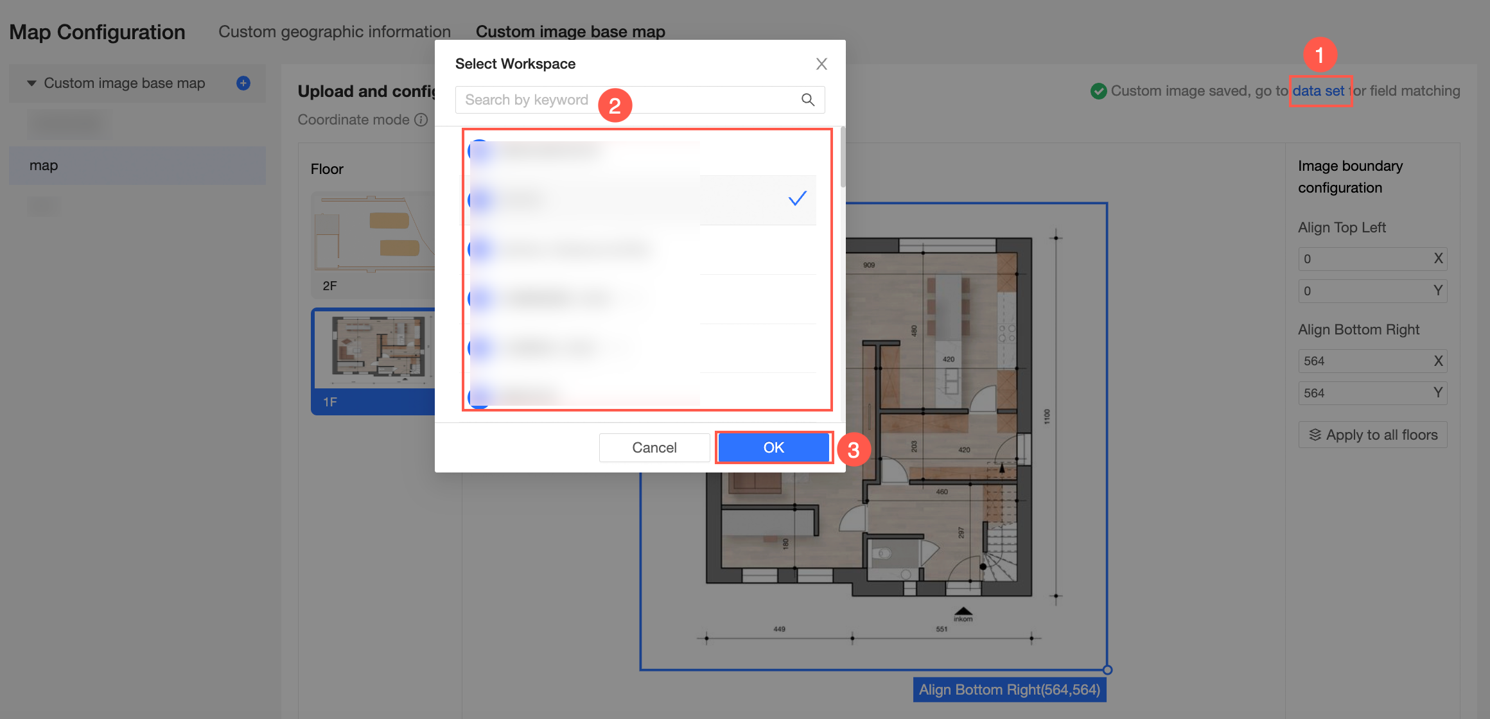Click the plus icon to add base map

pyautogui.click(x=243, y=83)
